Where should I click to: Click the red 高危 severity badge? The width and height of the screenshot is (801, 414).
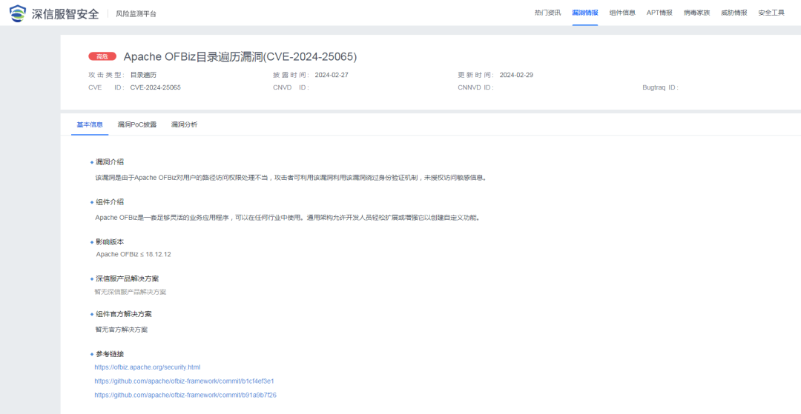click(102, 56)
